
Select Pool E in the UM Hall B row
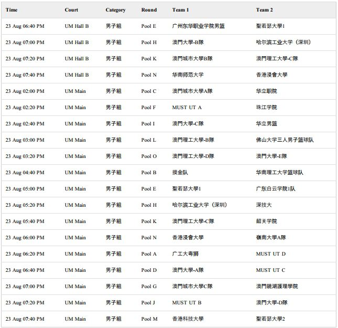(x=149, y=26)
